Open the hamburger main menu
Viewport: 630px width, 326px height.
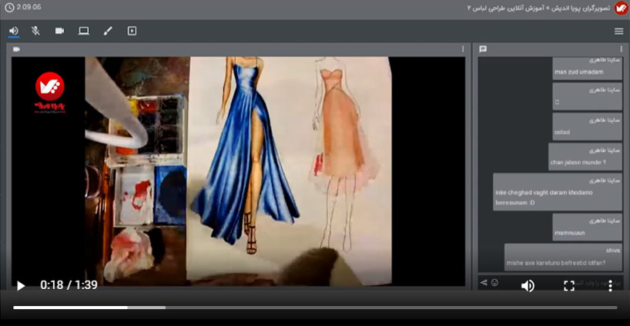click(618, 31)
